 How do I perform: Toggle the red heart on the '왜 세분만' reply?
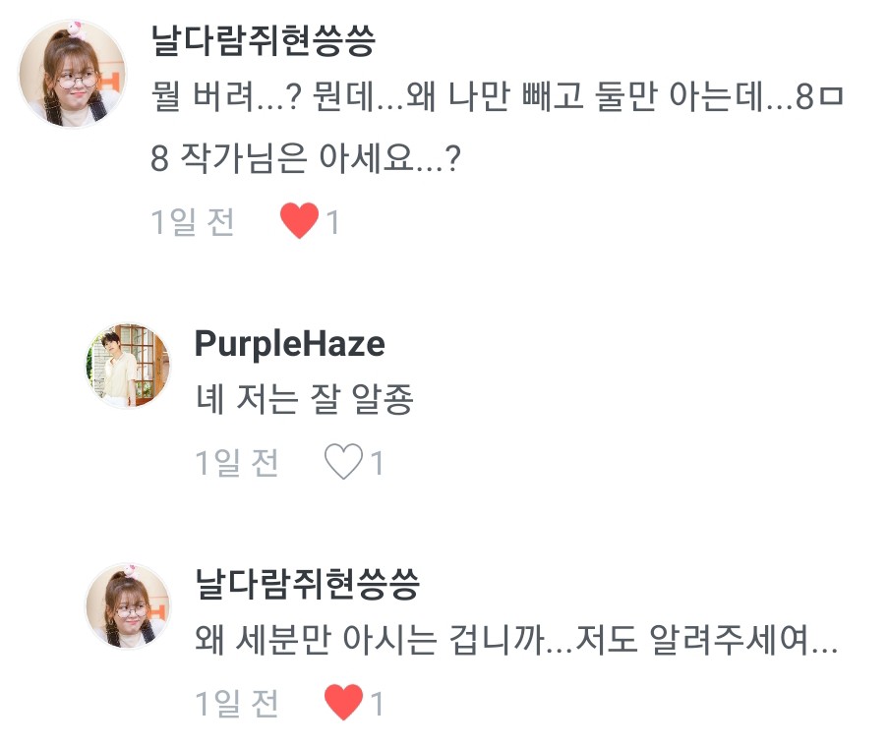(x=343, y=702)
